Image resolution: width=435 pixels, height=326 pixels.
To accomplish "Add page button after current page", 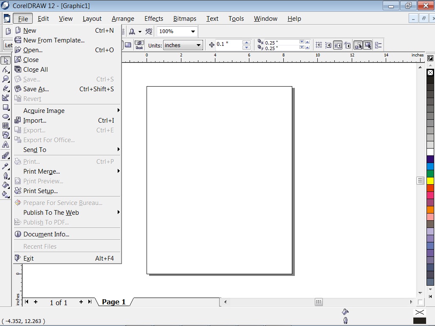I will point(81,302).
